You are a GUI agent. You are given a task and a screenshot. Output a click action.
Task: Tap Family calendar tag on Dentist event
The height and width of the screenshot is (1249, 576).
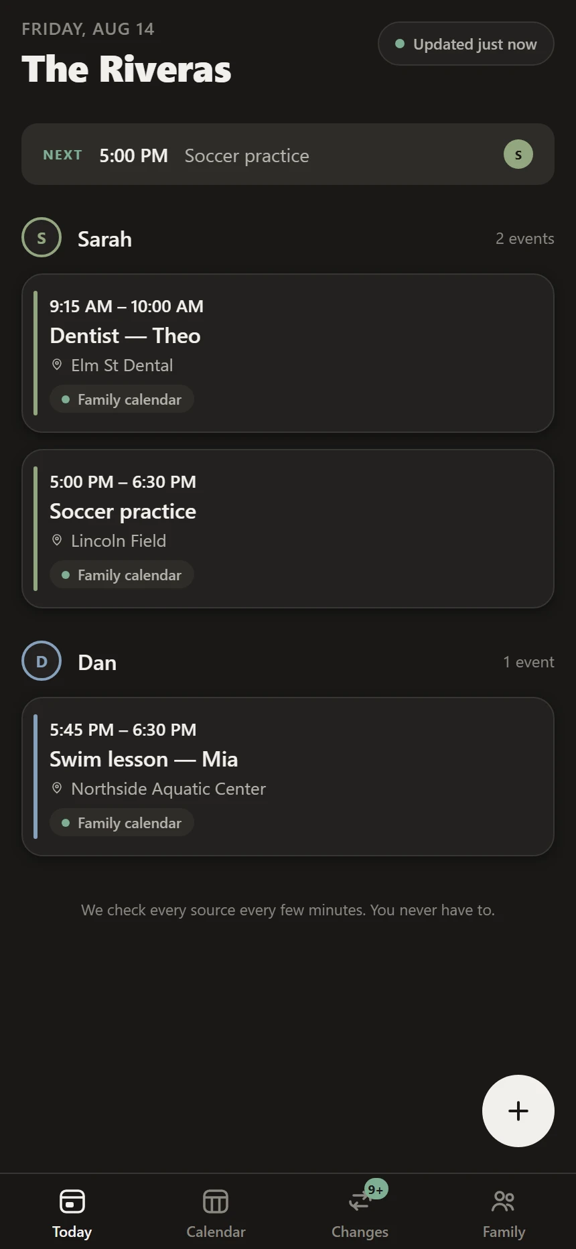click(122, 399)
